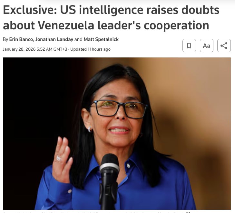Click the word 'and' before Matt Spetalnick
Image resolution: width=235 pixels, height=213 pixels.
click(78, 39)
